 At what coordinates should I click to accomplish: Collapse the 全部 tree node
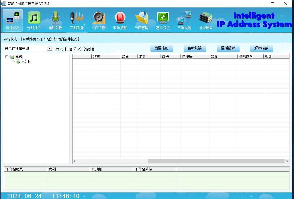tap(7, 57)
